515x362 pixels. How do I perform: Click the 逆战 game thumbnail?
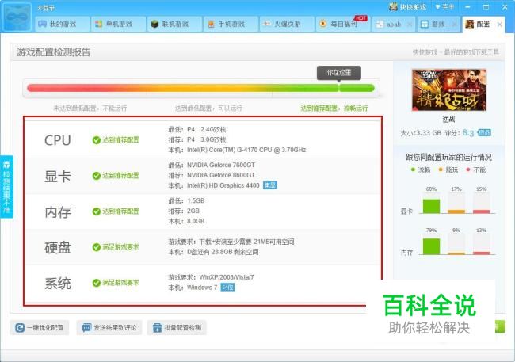(x=449, y=90)
